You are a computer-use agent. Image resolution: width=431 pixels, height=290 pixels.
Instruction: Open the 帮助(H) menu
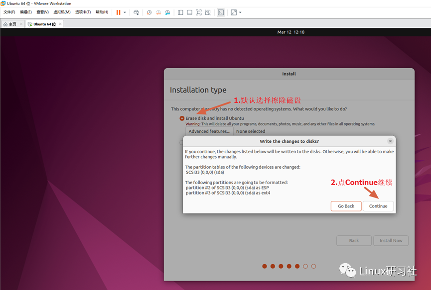point(102,12)
